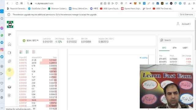Click the percent icon in Kyrrex sidebar

click(x=9, y=70)
